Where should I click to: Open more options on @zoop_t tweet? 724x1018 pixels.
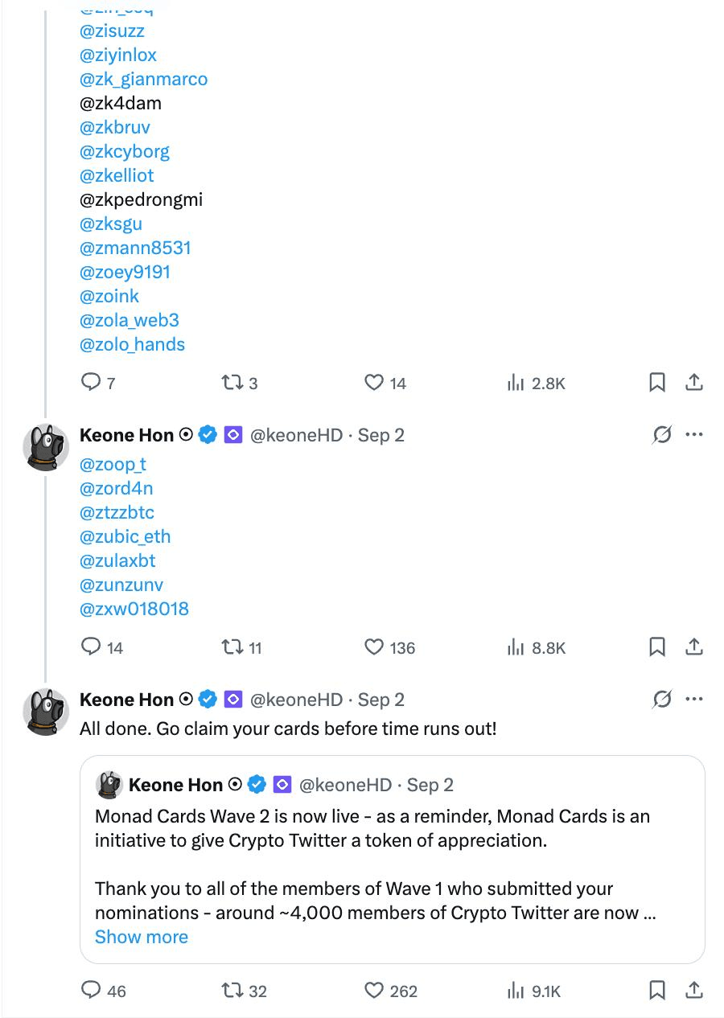694,435
